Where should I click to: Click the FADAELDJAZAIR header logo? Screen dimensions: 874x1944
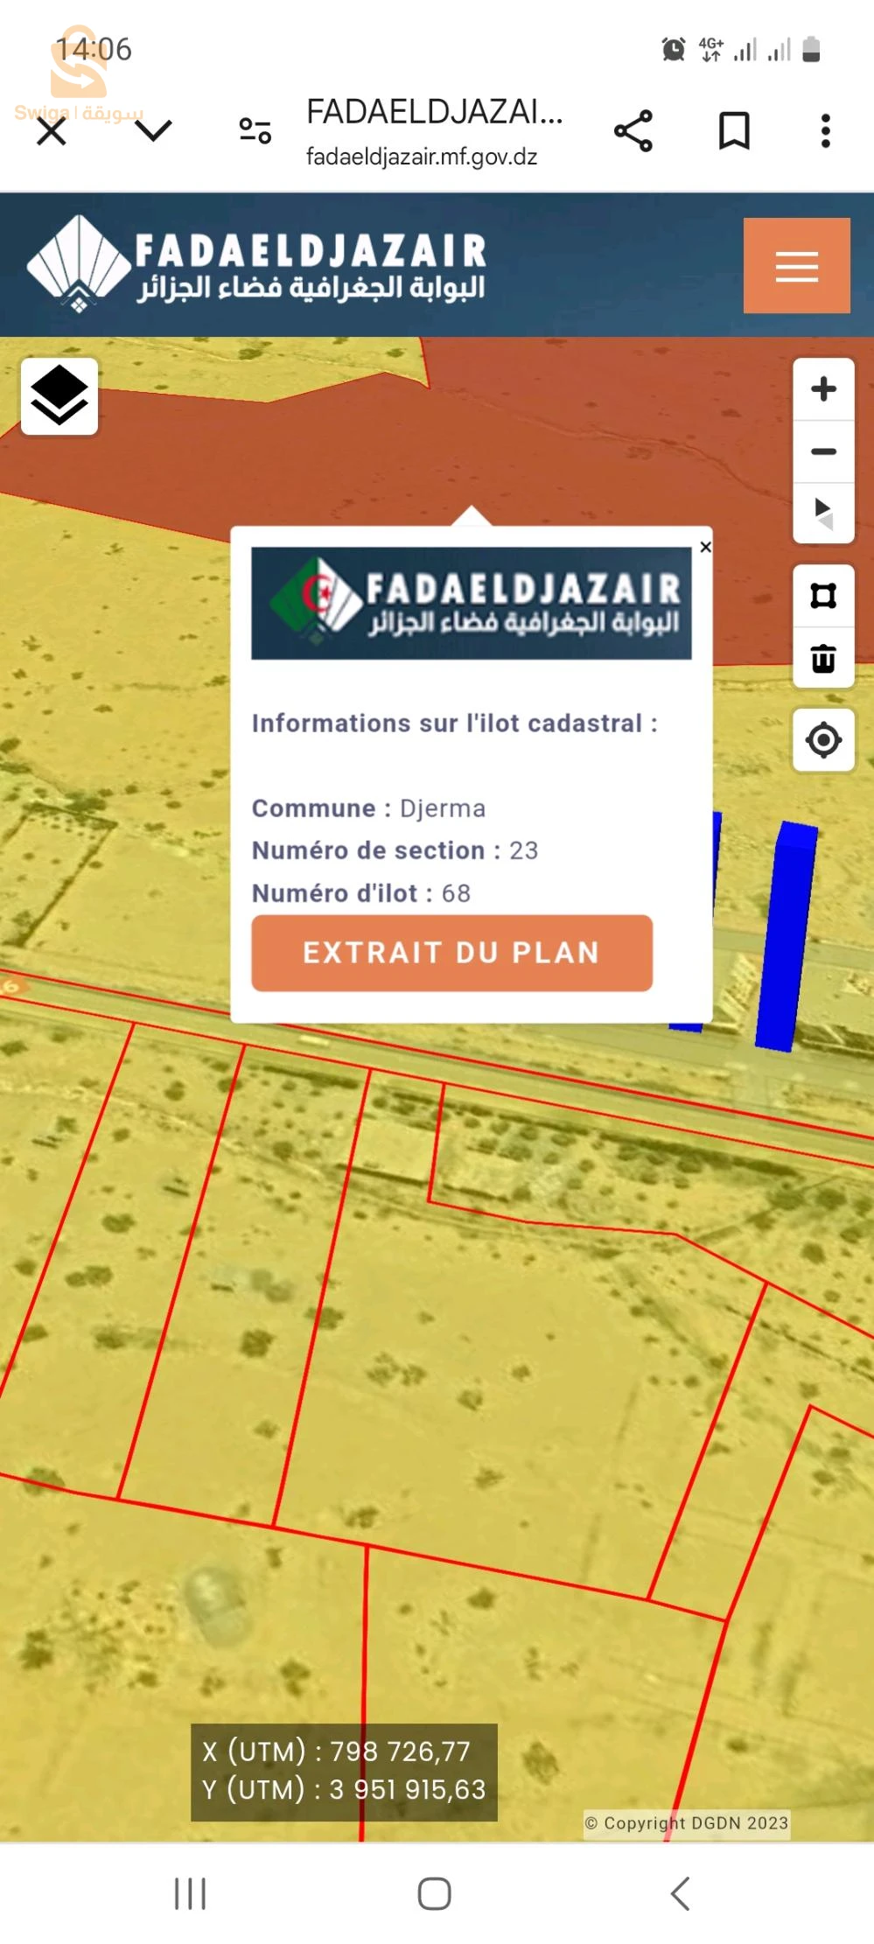256,264
